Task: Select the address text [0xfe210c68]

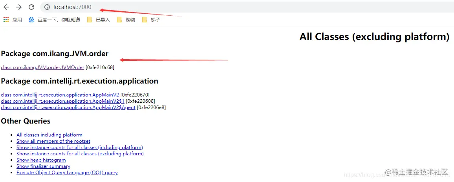Action: pyautogui.click(x=100, y=67)
